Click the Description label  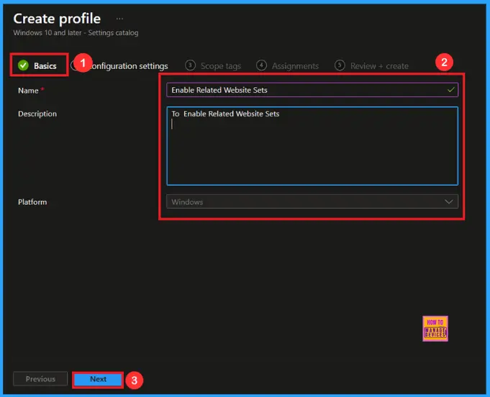pyautogui.click(x=37, y=114)
